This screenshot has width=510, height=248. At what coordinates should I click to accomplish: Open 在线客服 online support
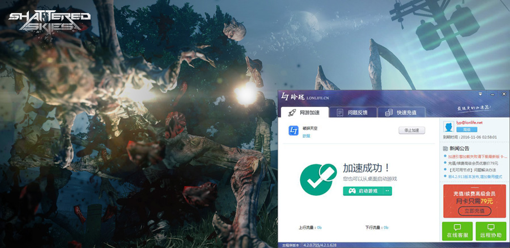pyautogui.click(x=457, y=231)
